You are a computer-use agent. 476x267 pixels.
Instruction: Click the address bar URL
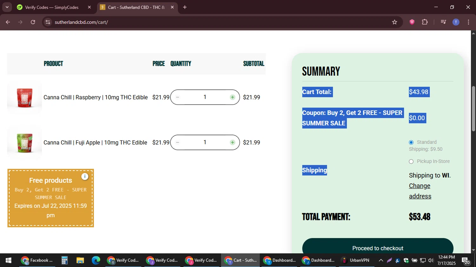coord(81,22)
